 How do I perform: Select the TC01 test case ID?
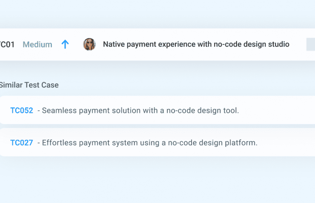7,45
